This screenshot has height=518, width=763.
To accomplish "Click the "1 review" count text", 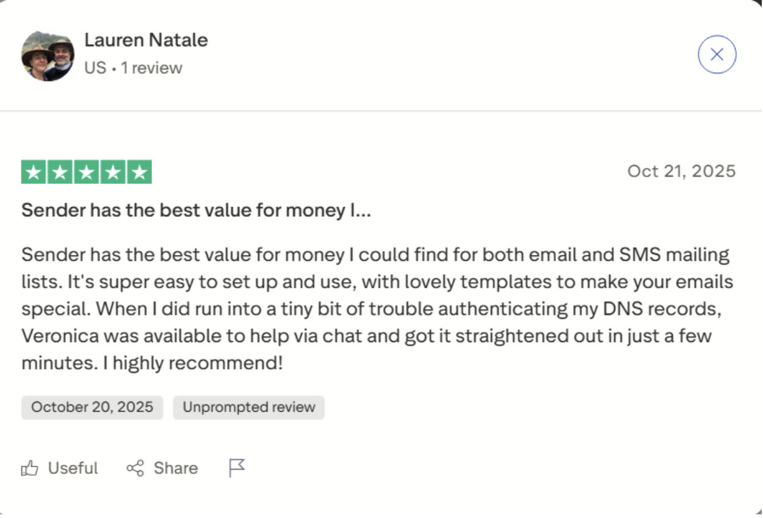I will coord(151,68).
